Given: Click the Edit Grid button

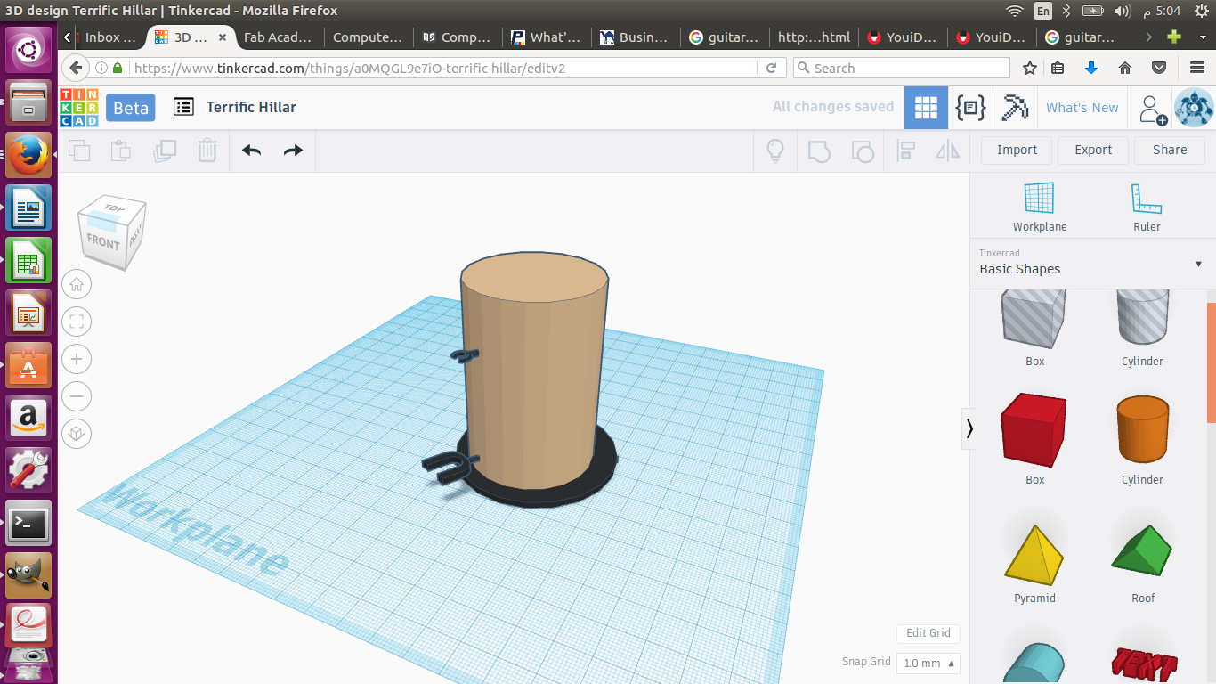Looking at the screenshot, I should point(928,633).
